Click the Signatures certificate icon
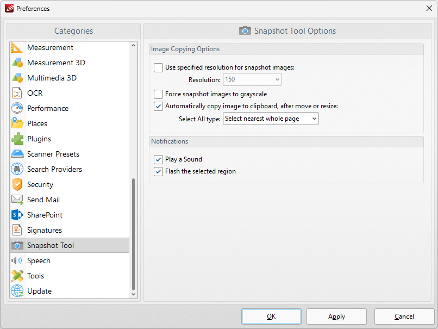 pyautogui.click(x=17, y=231)
